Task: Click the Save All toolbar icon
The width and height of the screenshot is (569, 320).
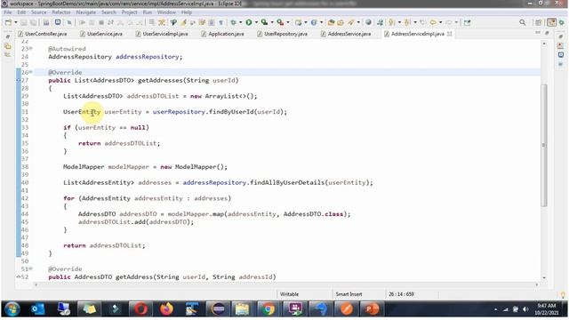Action: 33,22
